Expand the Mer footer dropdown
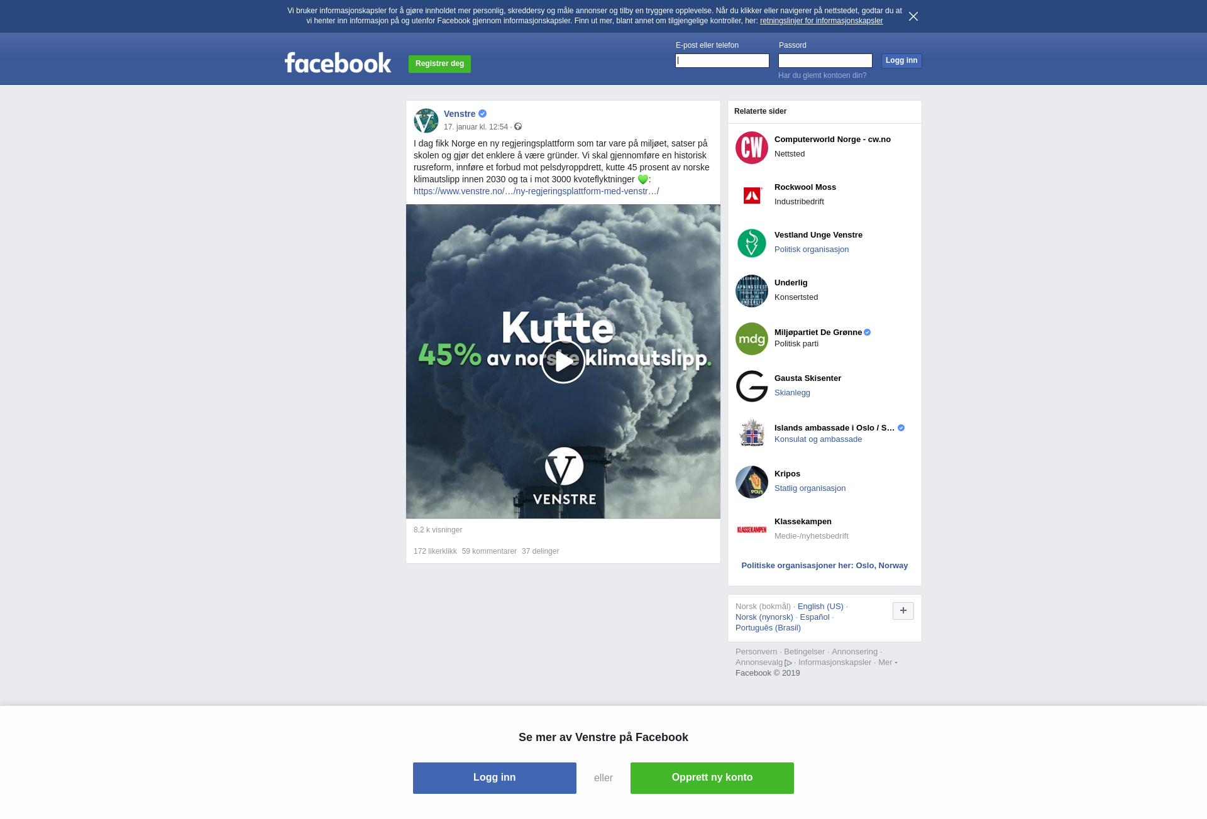1207x819 pixels. click(888, 662)
